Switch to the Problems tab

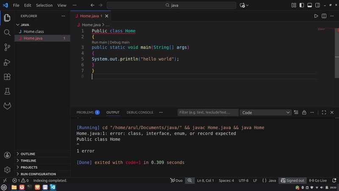coord(85,112)
